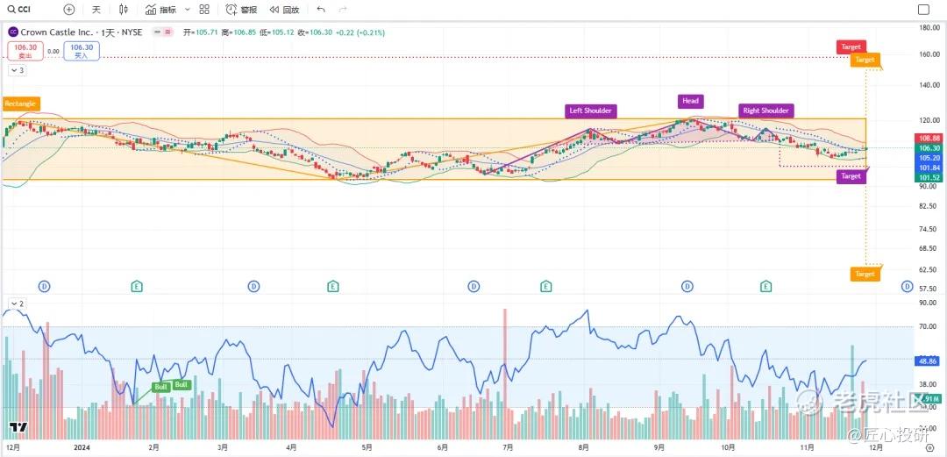Open the indicator templates grid icon
Viewport: 947px width, 457px height.
click(204, 9)
